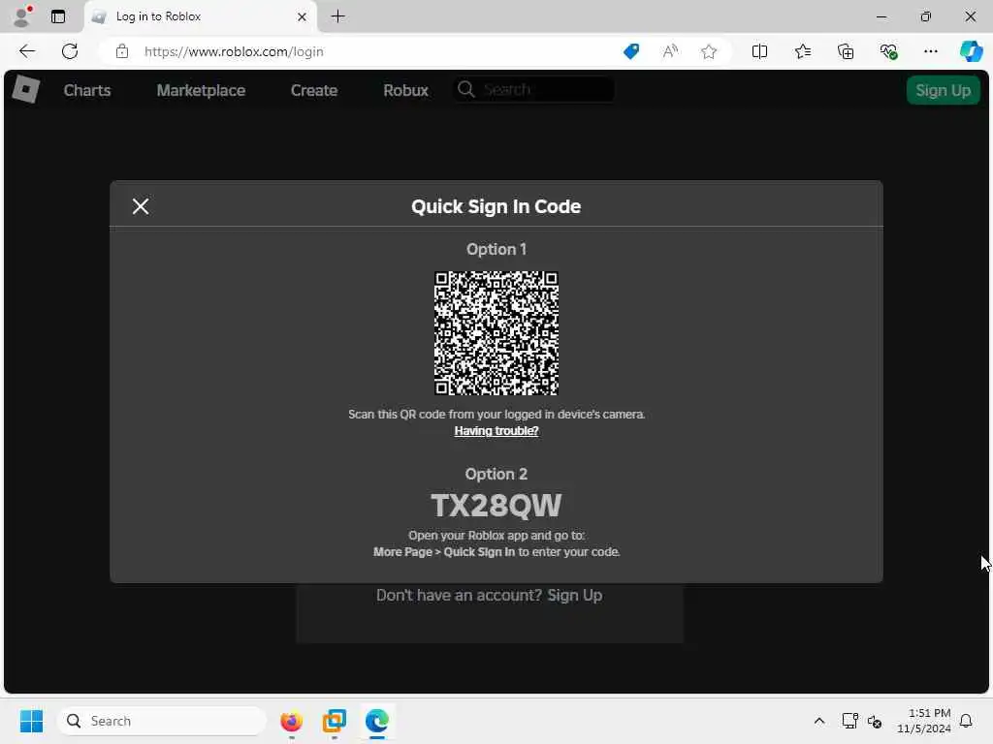Viewport: 993px width, 744px height.
Task: Open the VirtualBox taskbar icon
Action: [x=334, y=721]
